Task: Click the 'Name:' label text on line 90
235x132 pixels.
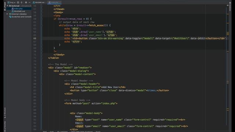Action: pyautogui.click(x=79, y=117)
